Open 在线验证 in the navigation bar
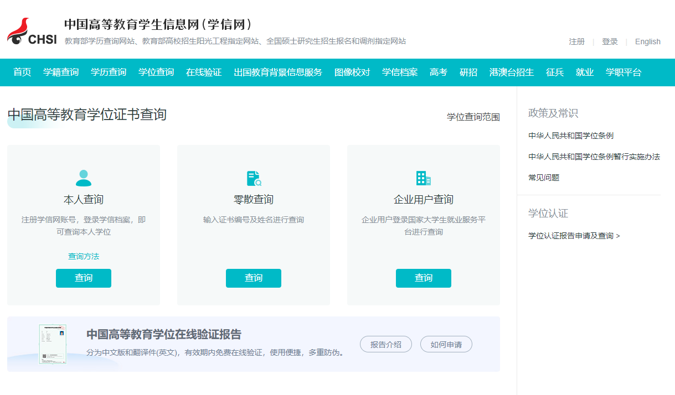The height and width of the screenshot is (395, 675). click(x=204, y=72)
